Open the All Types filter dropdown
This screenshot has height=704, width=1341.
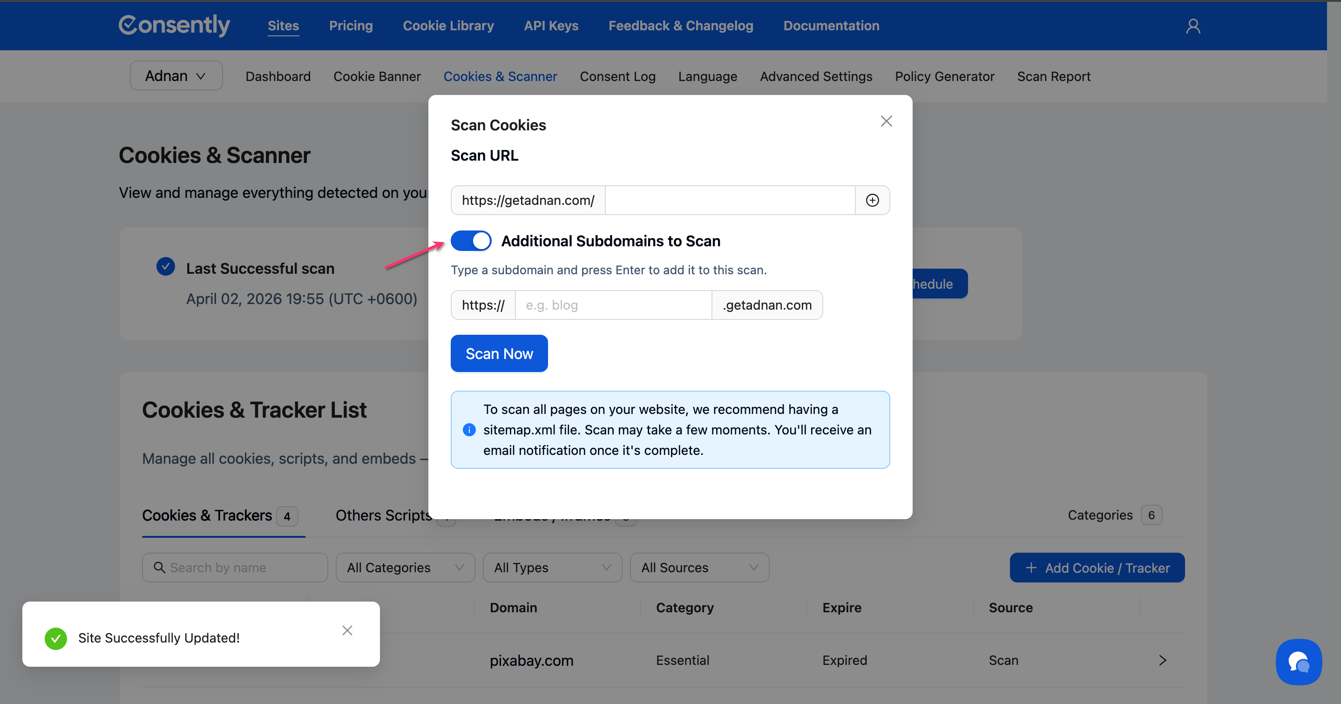[x=552, y=568]
